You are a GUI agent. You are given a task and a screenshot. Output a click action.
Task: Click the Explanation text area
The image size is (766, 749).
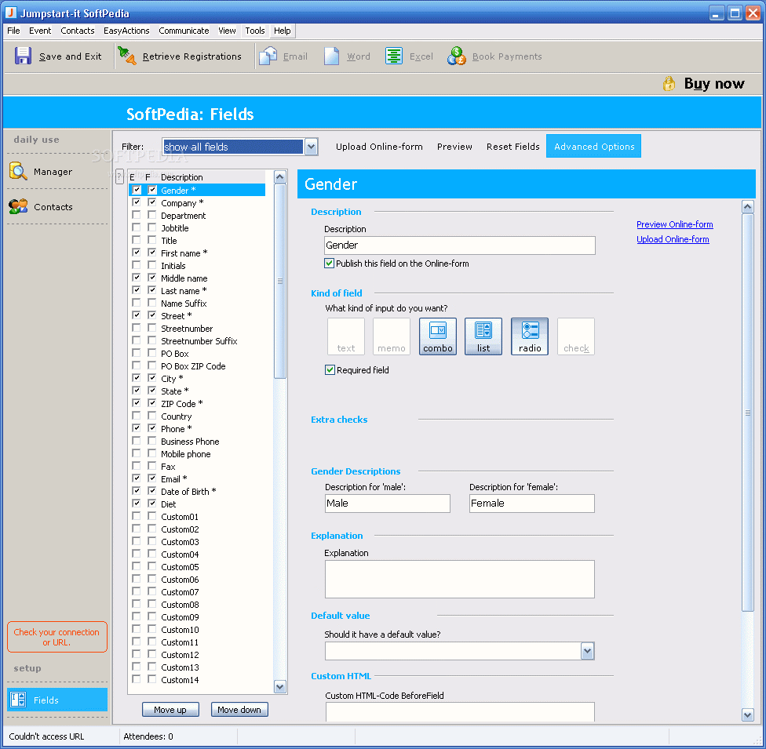pyautogui.click(x=460, y=579)
